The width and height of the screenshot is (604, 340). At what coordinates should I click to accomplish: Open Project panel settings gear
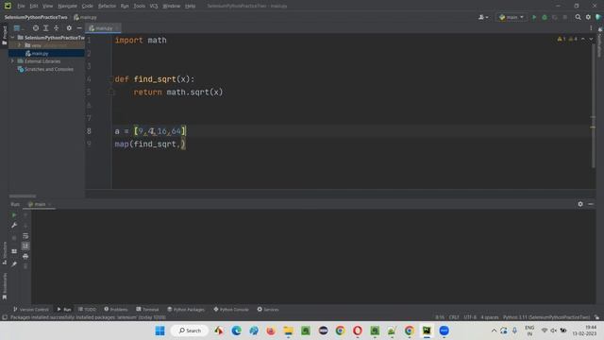click(69, 28)
